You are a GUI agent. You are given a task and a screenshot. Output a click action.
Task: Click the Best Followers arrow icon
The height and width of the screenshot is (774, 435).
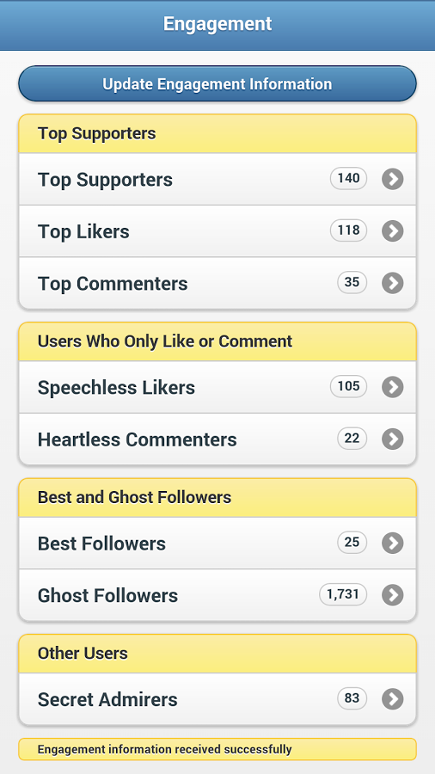click(x=393, y=543)
